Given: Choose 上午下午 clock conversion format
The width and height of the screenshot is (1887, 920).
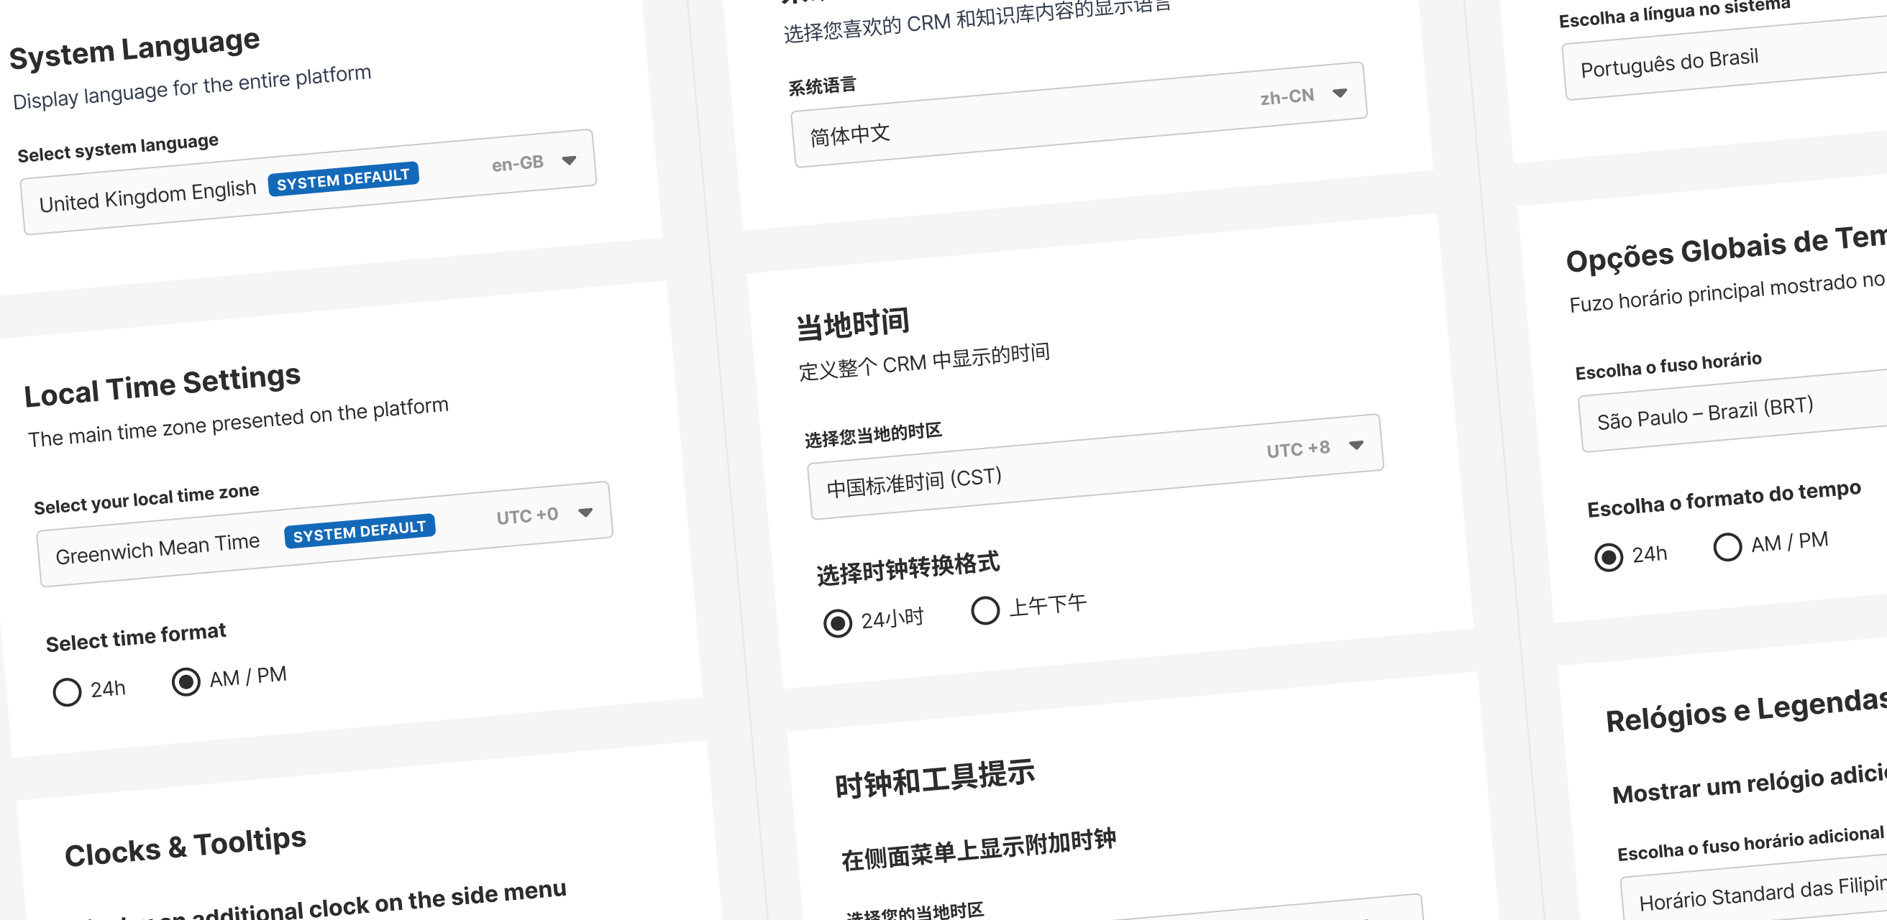Looking at the screenshot, I should click(x=984, y=611).
